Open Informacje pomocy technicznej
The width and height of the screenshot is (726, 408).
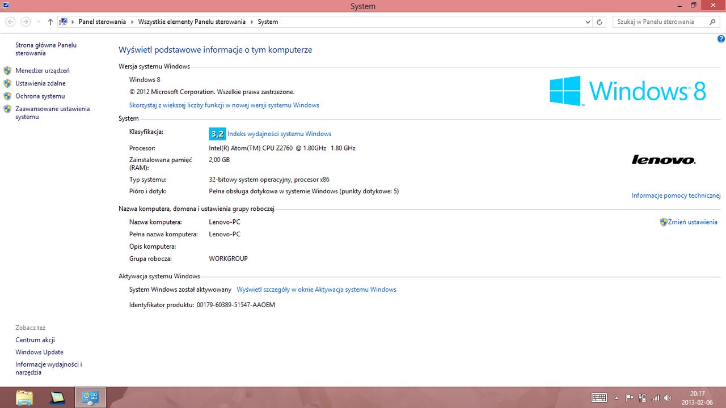pos(676,195)
